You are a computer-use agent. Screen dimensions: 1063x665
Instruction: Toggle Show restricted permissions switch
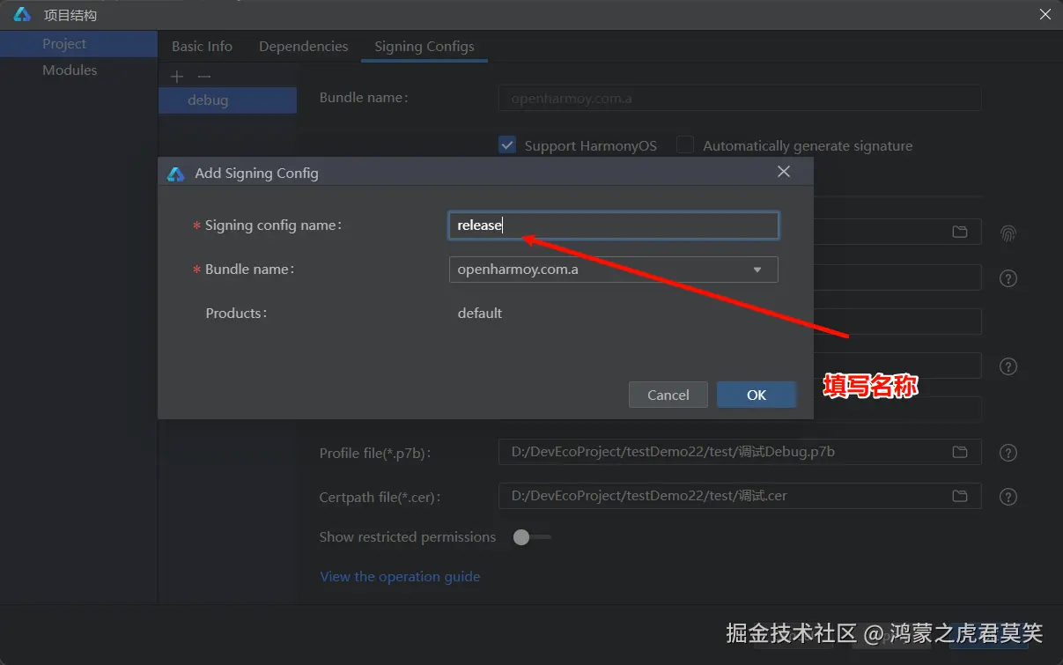point(532,537)
